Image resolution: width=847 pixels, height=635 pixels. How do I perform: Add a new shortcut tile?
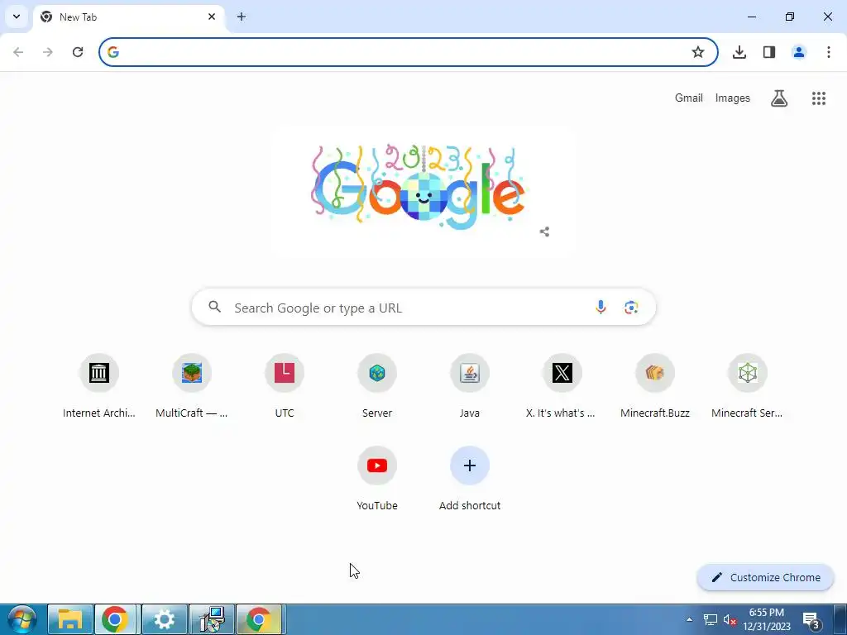tap(470, 479)
